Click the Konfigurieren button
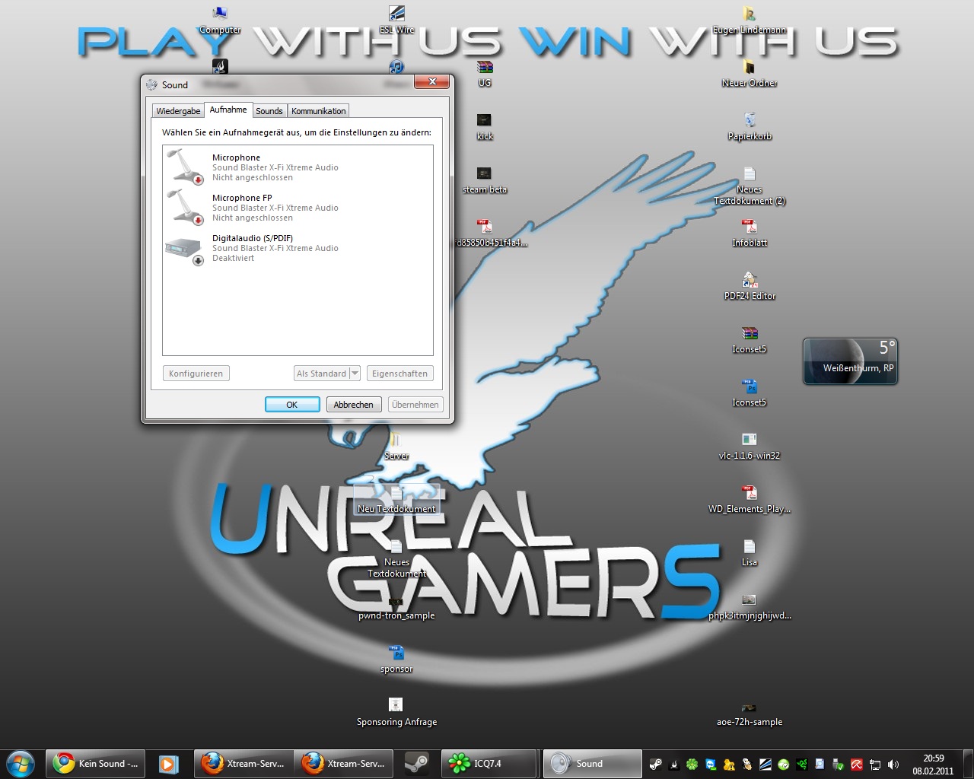Viewport: 974px width, 779px height. click(x=196, y=374)
